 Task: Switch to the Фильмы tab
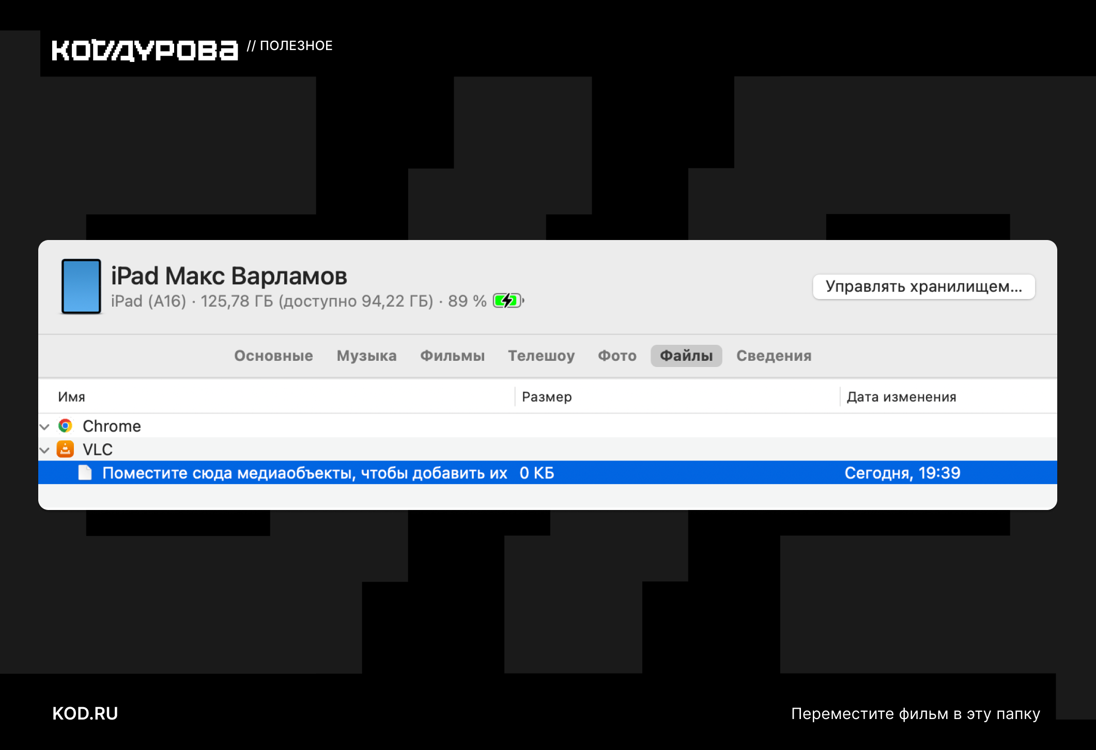point(452,356)
